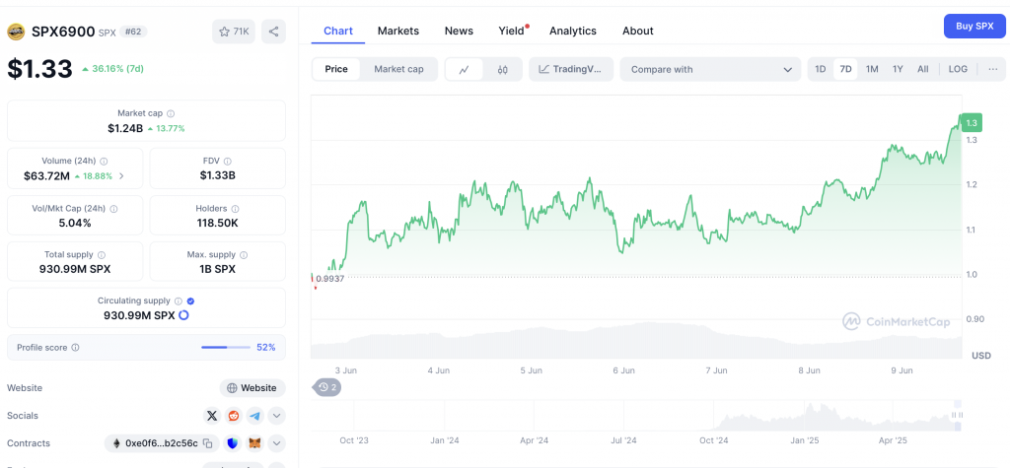Click the circulating supply progress ring
The height and width of the screenshot is (468, 1010).
pos(183,315)
